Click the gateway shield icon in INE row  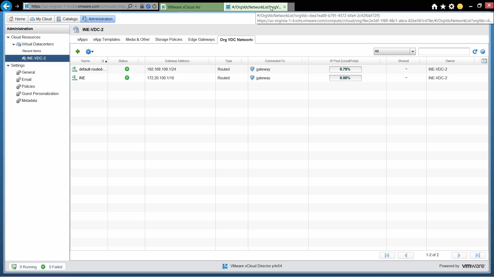(x=252, y=78)
